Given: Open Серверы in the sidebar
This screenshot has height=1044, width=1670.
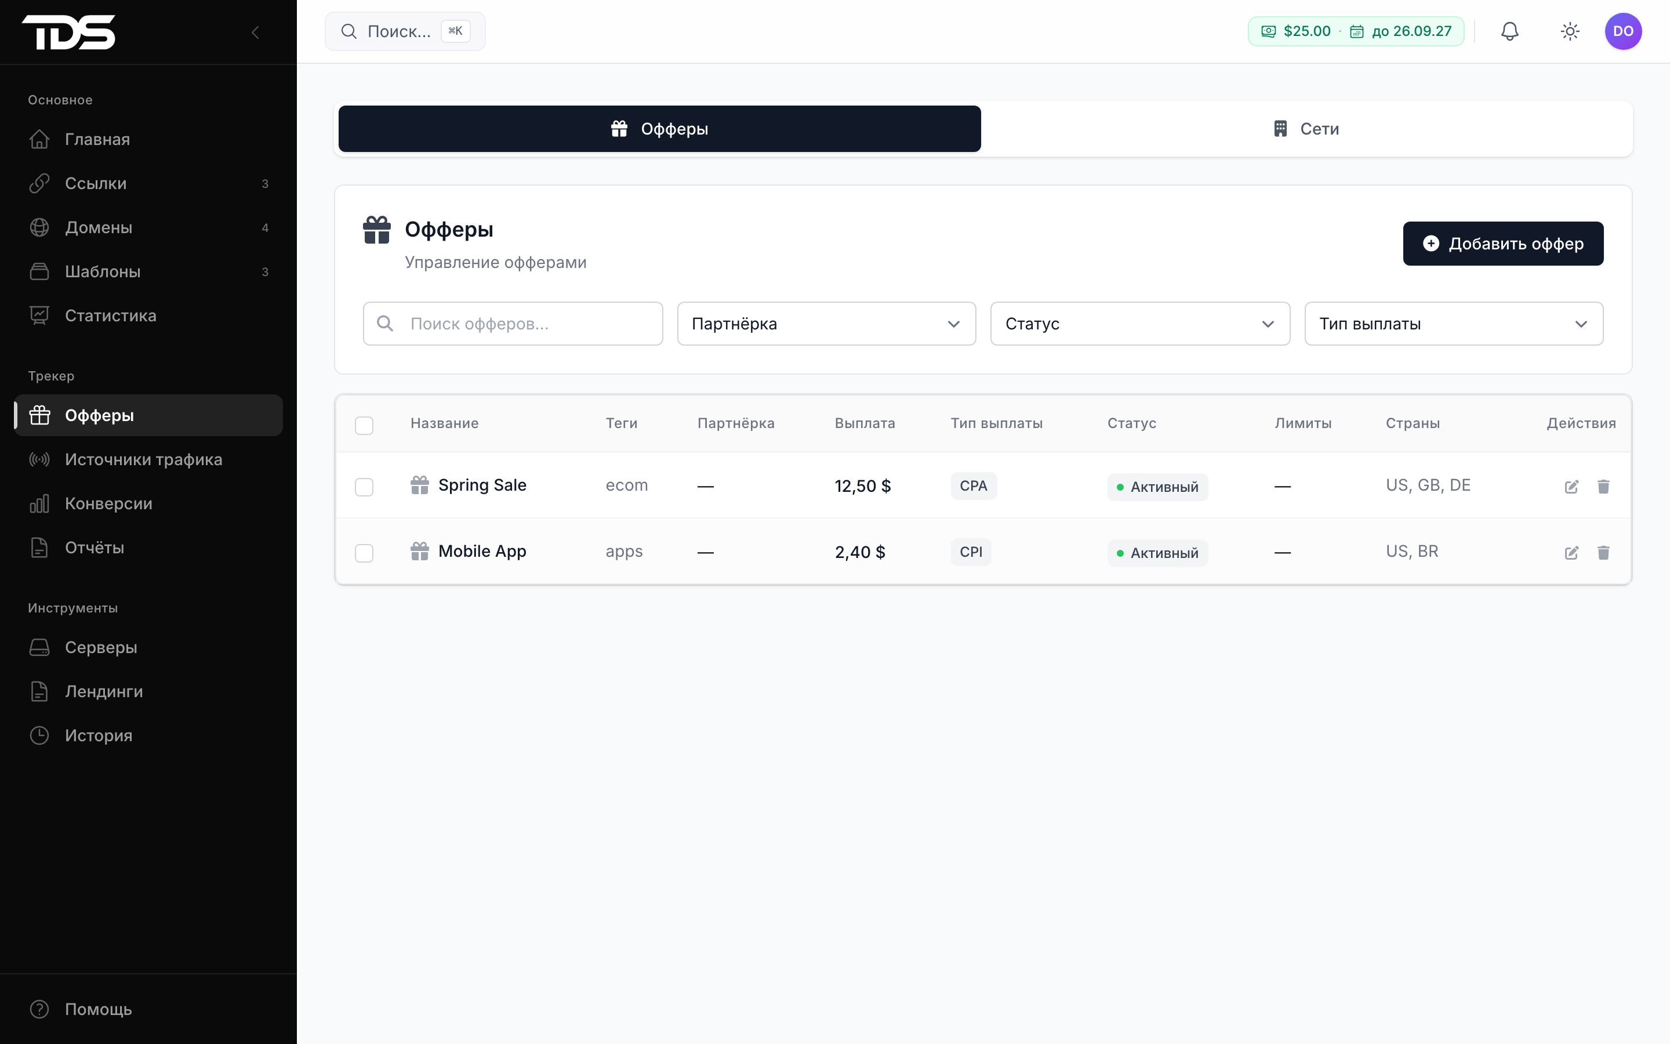Looking at the screenshot, I should [148, 648].
